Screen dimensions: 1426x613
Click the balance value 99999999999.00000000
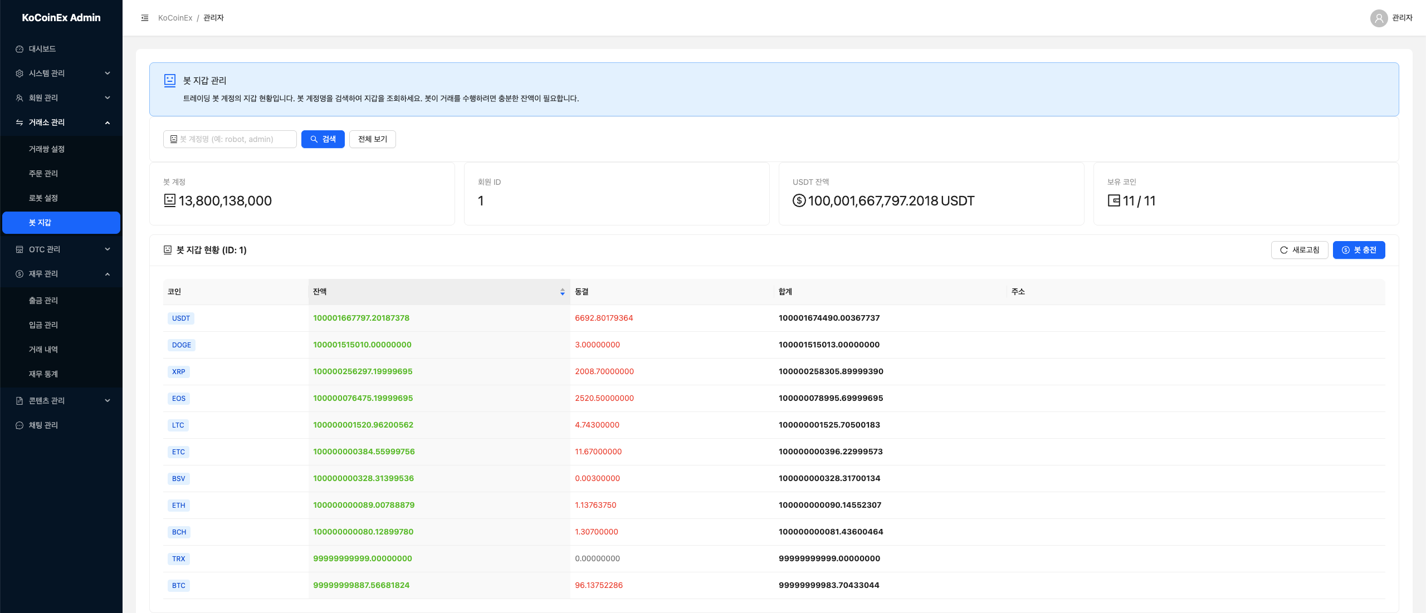coord(363,558)
